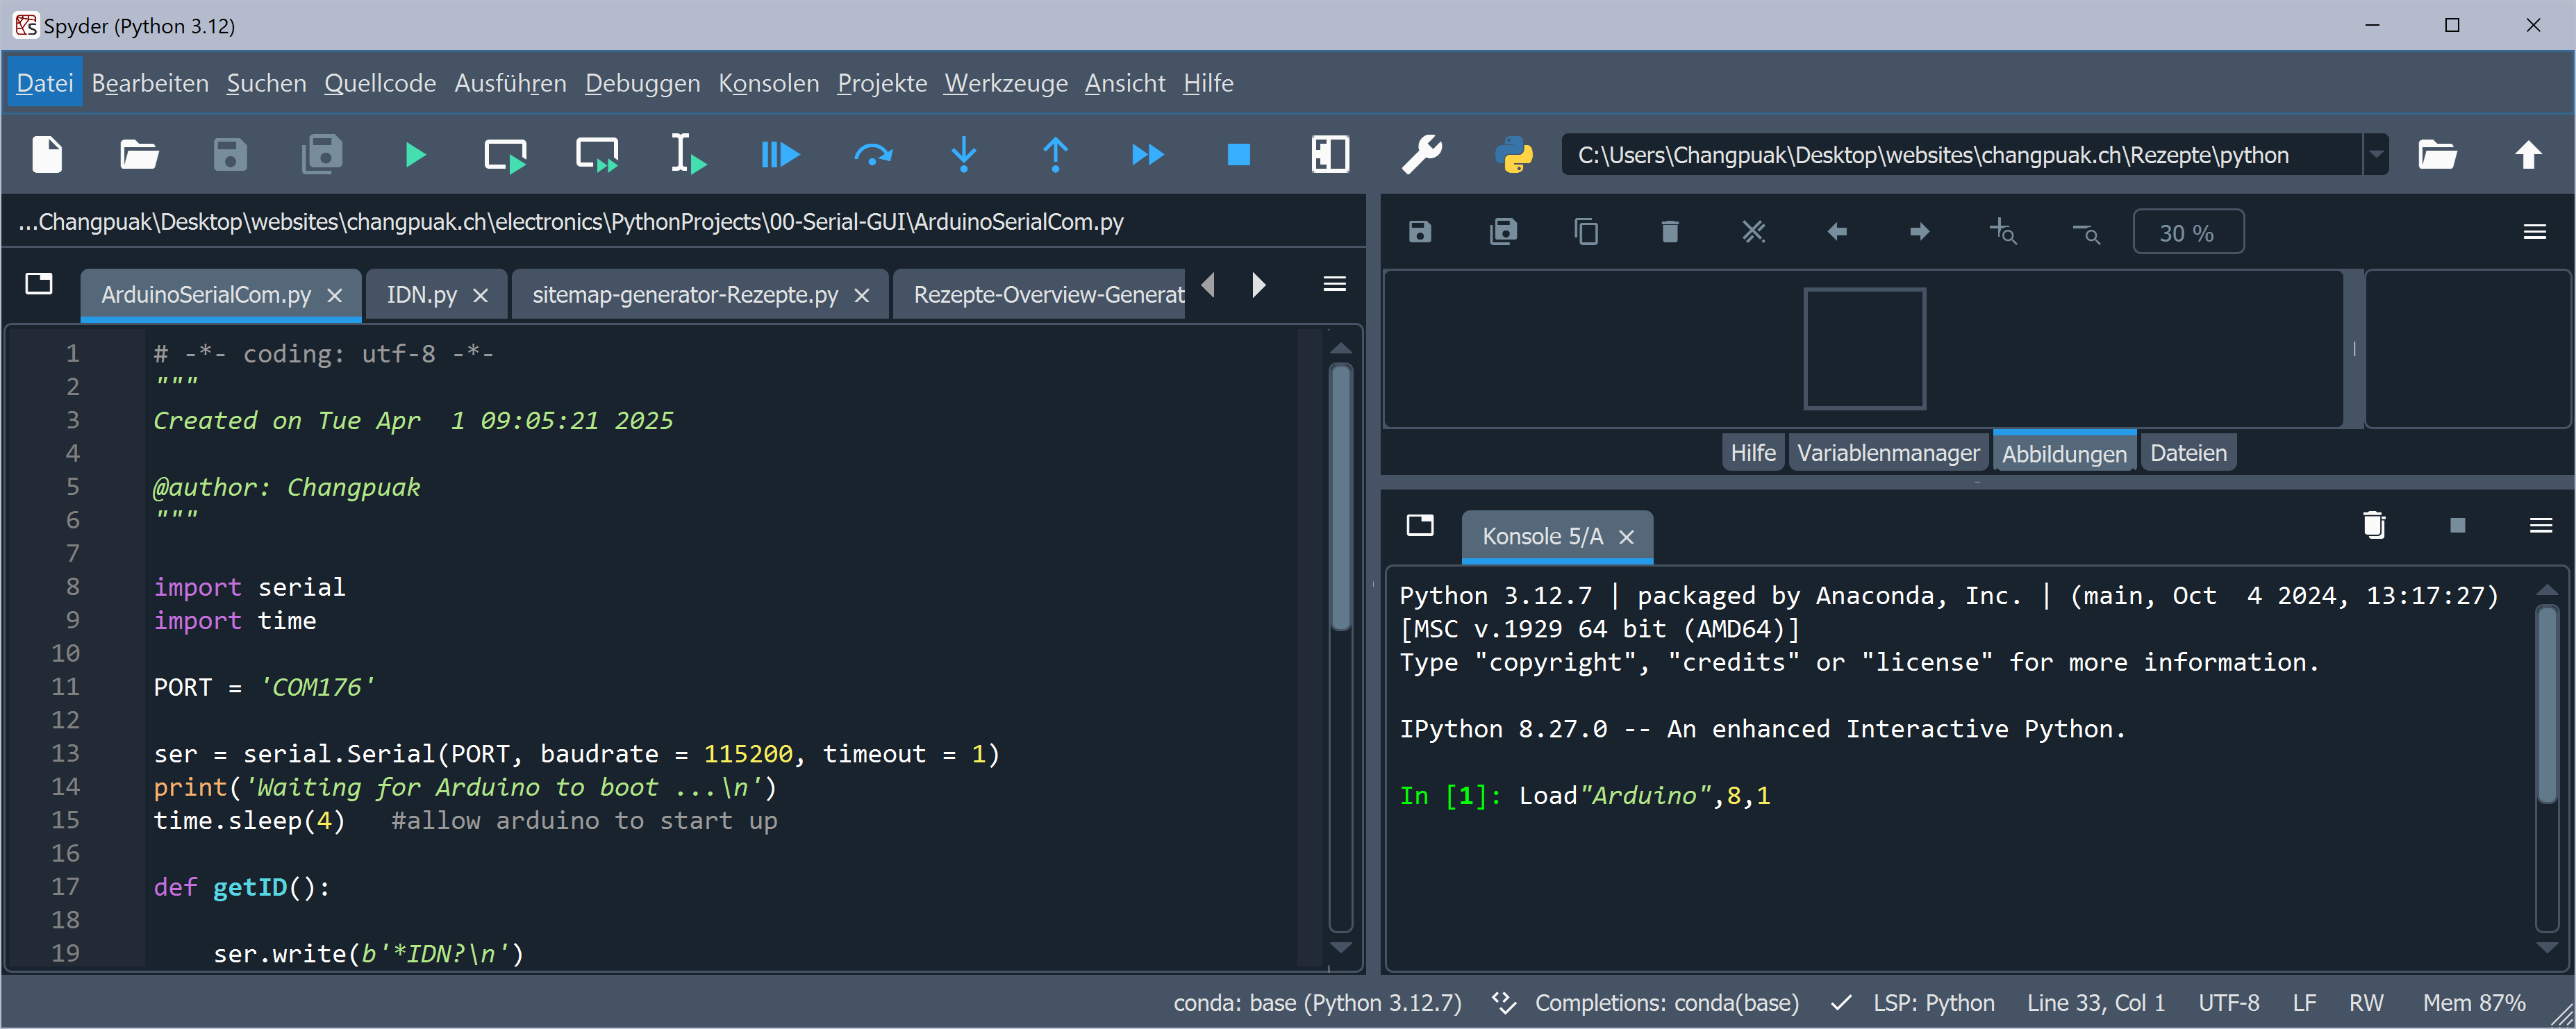Remove all plots with the crossed icon
The image size is (2576, 1029).
[1753, 233]
